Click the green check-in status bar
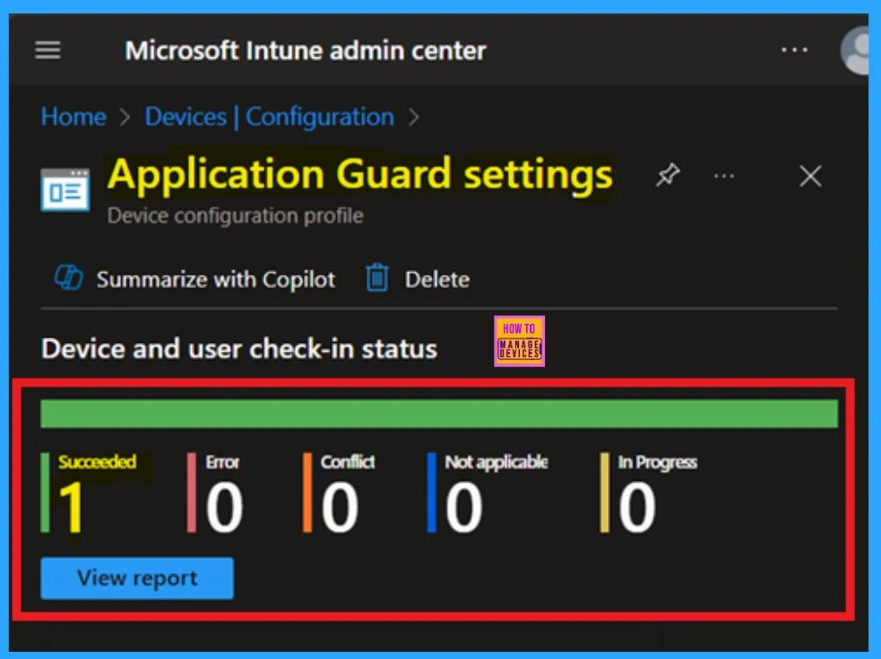Image resolution: width=881 pixels, height=659 pixels. (439, 414)
